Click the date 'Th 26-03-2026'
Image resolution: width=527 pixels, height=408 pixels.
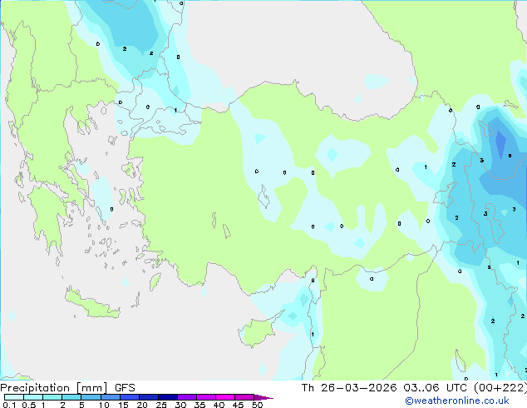tap(349, 388)
